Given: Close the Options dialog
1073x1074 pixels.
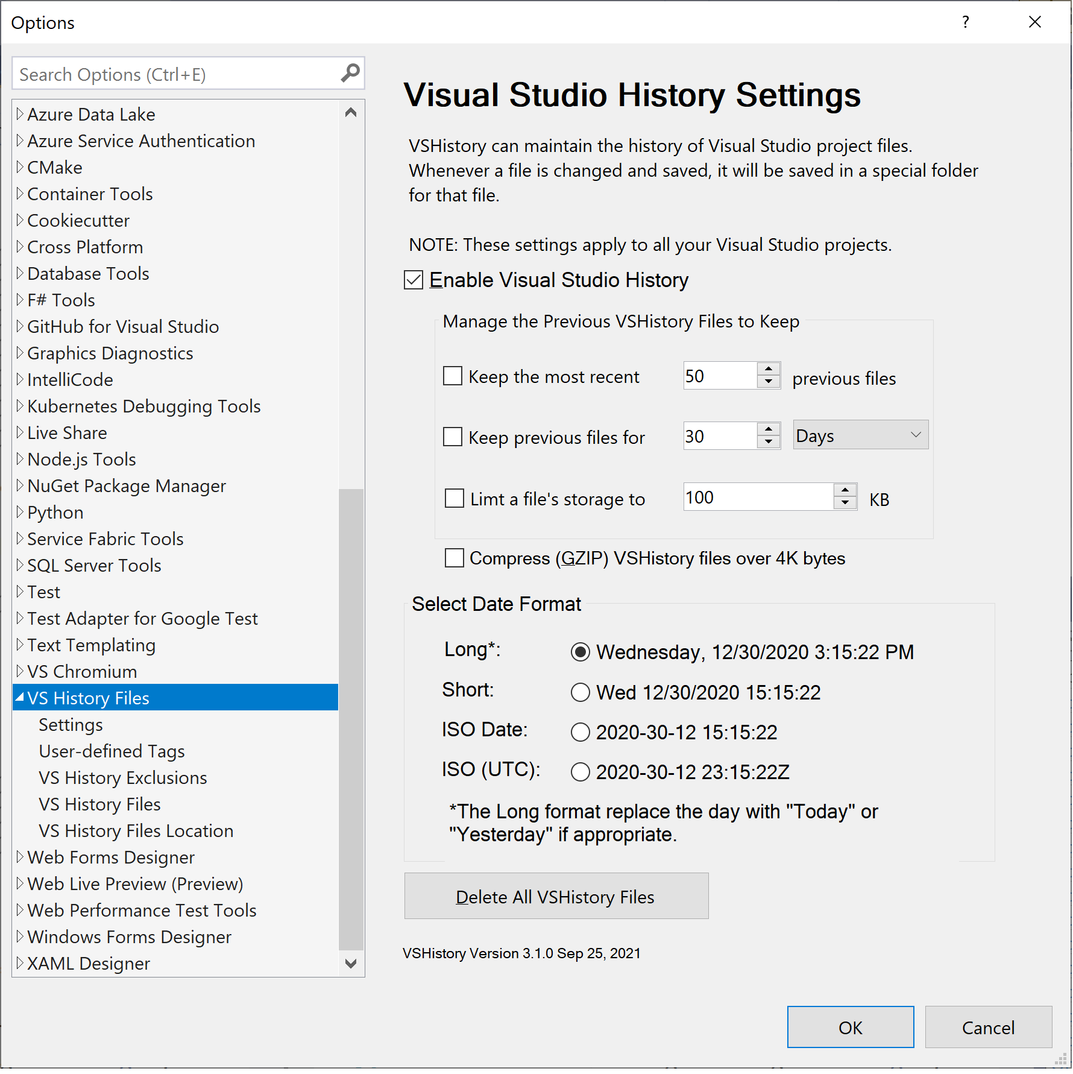Looking at the screenshot, I should pyautogui.click(x=1034, y=22).
